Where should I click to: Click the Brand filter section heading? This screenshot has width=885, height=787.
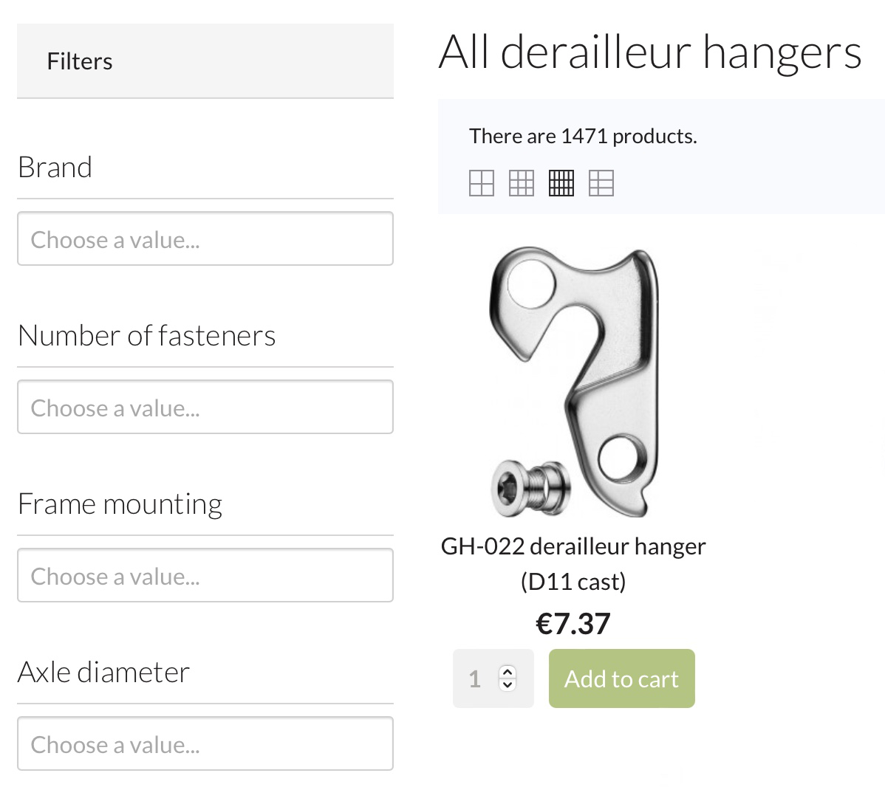coord(55,168)
